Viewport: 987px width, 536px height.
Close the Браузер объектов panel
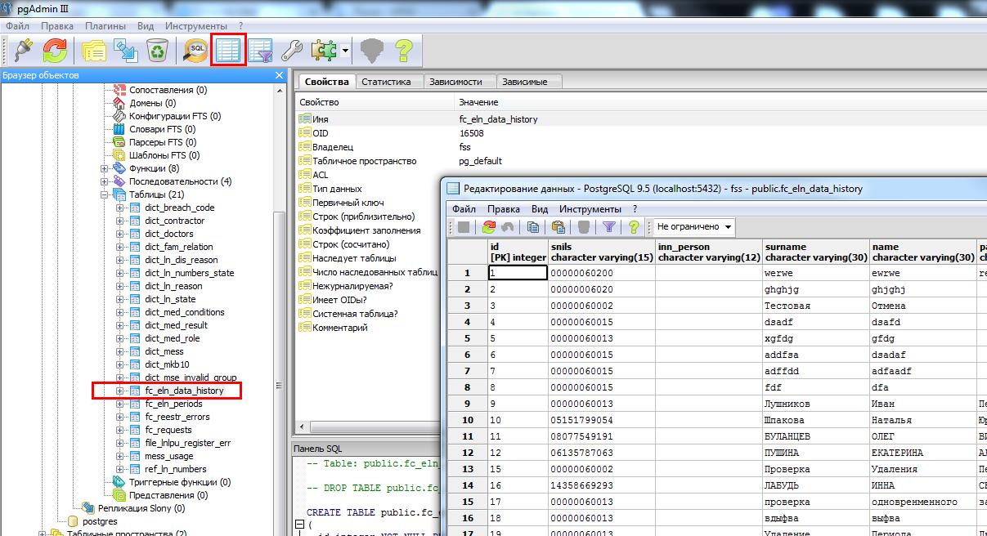[x=279, y=75]
